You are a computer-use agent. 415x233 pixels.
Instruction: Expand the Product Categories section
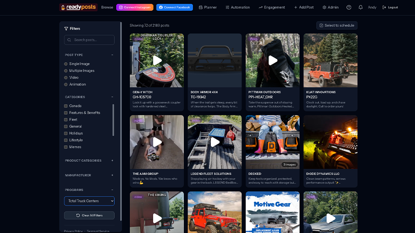(x=112, y=161)
